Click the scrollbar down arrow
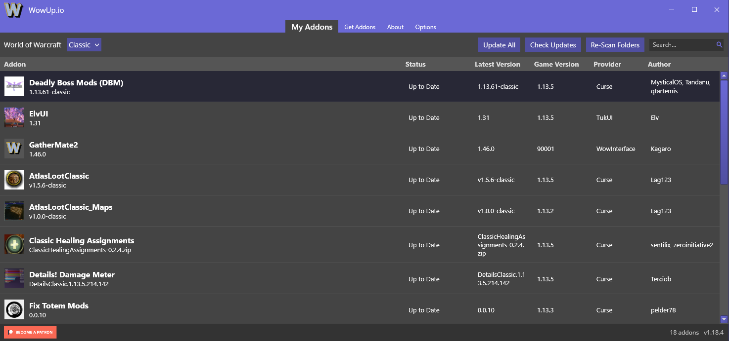Image resolution: width=729 pixels, height=341 pixels. (724, 319)
